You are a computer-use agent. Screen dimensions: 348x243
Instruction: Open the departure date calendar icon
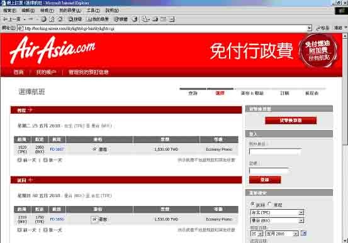point(303,233)
